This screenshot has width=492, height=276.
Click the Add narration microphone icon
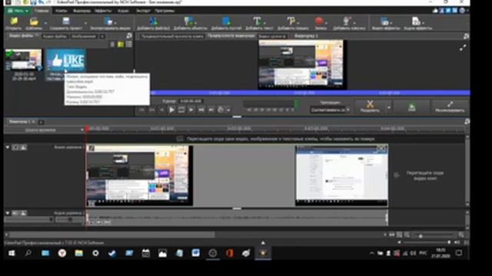tap(347, 21)
